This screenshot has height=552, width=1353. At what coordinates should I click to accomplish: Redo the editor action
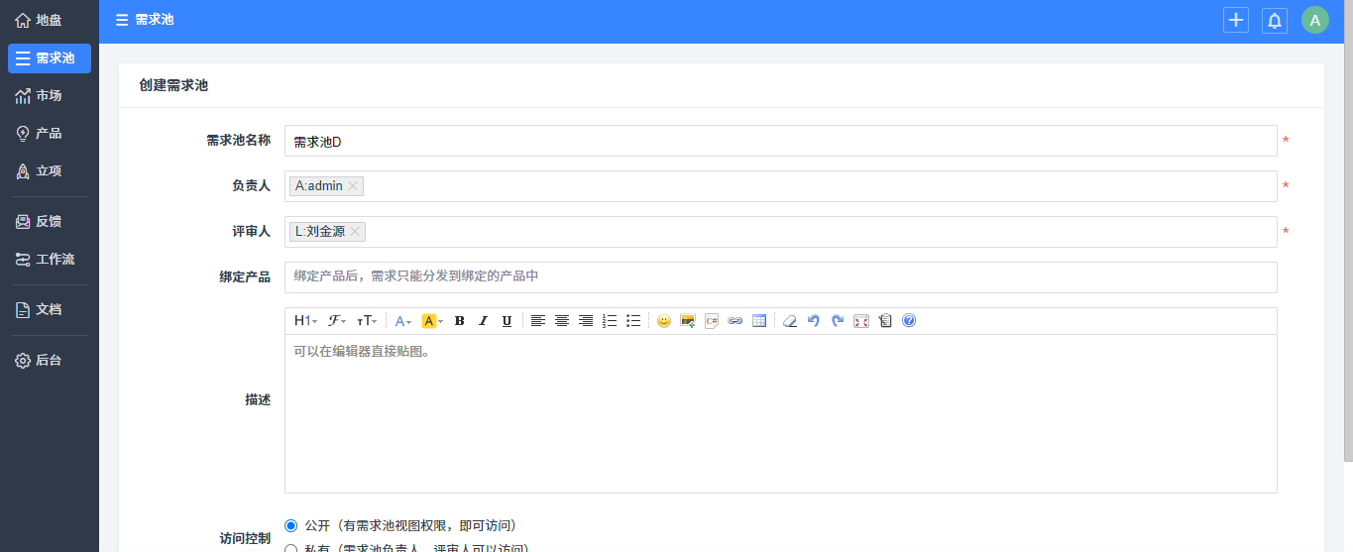[838, 321]
